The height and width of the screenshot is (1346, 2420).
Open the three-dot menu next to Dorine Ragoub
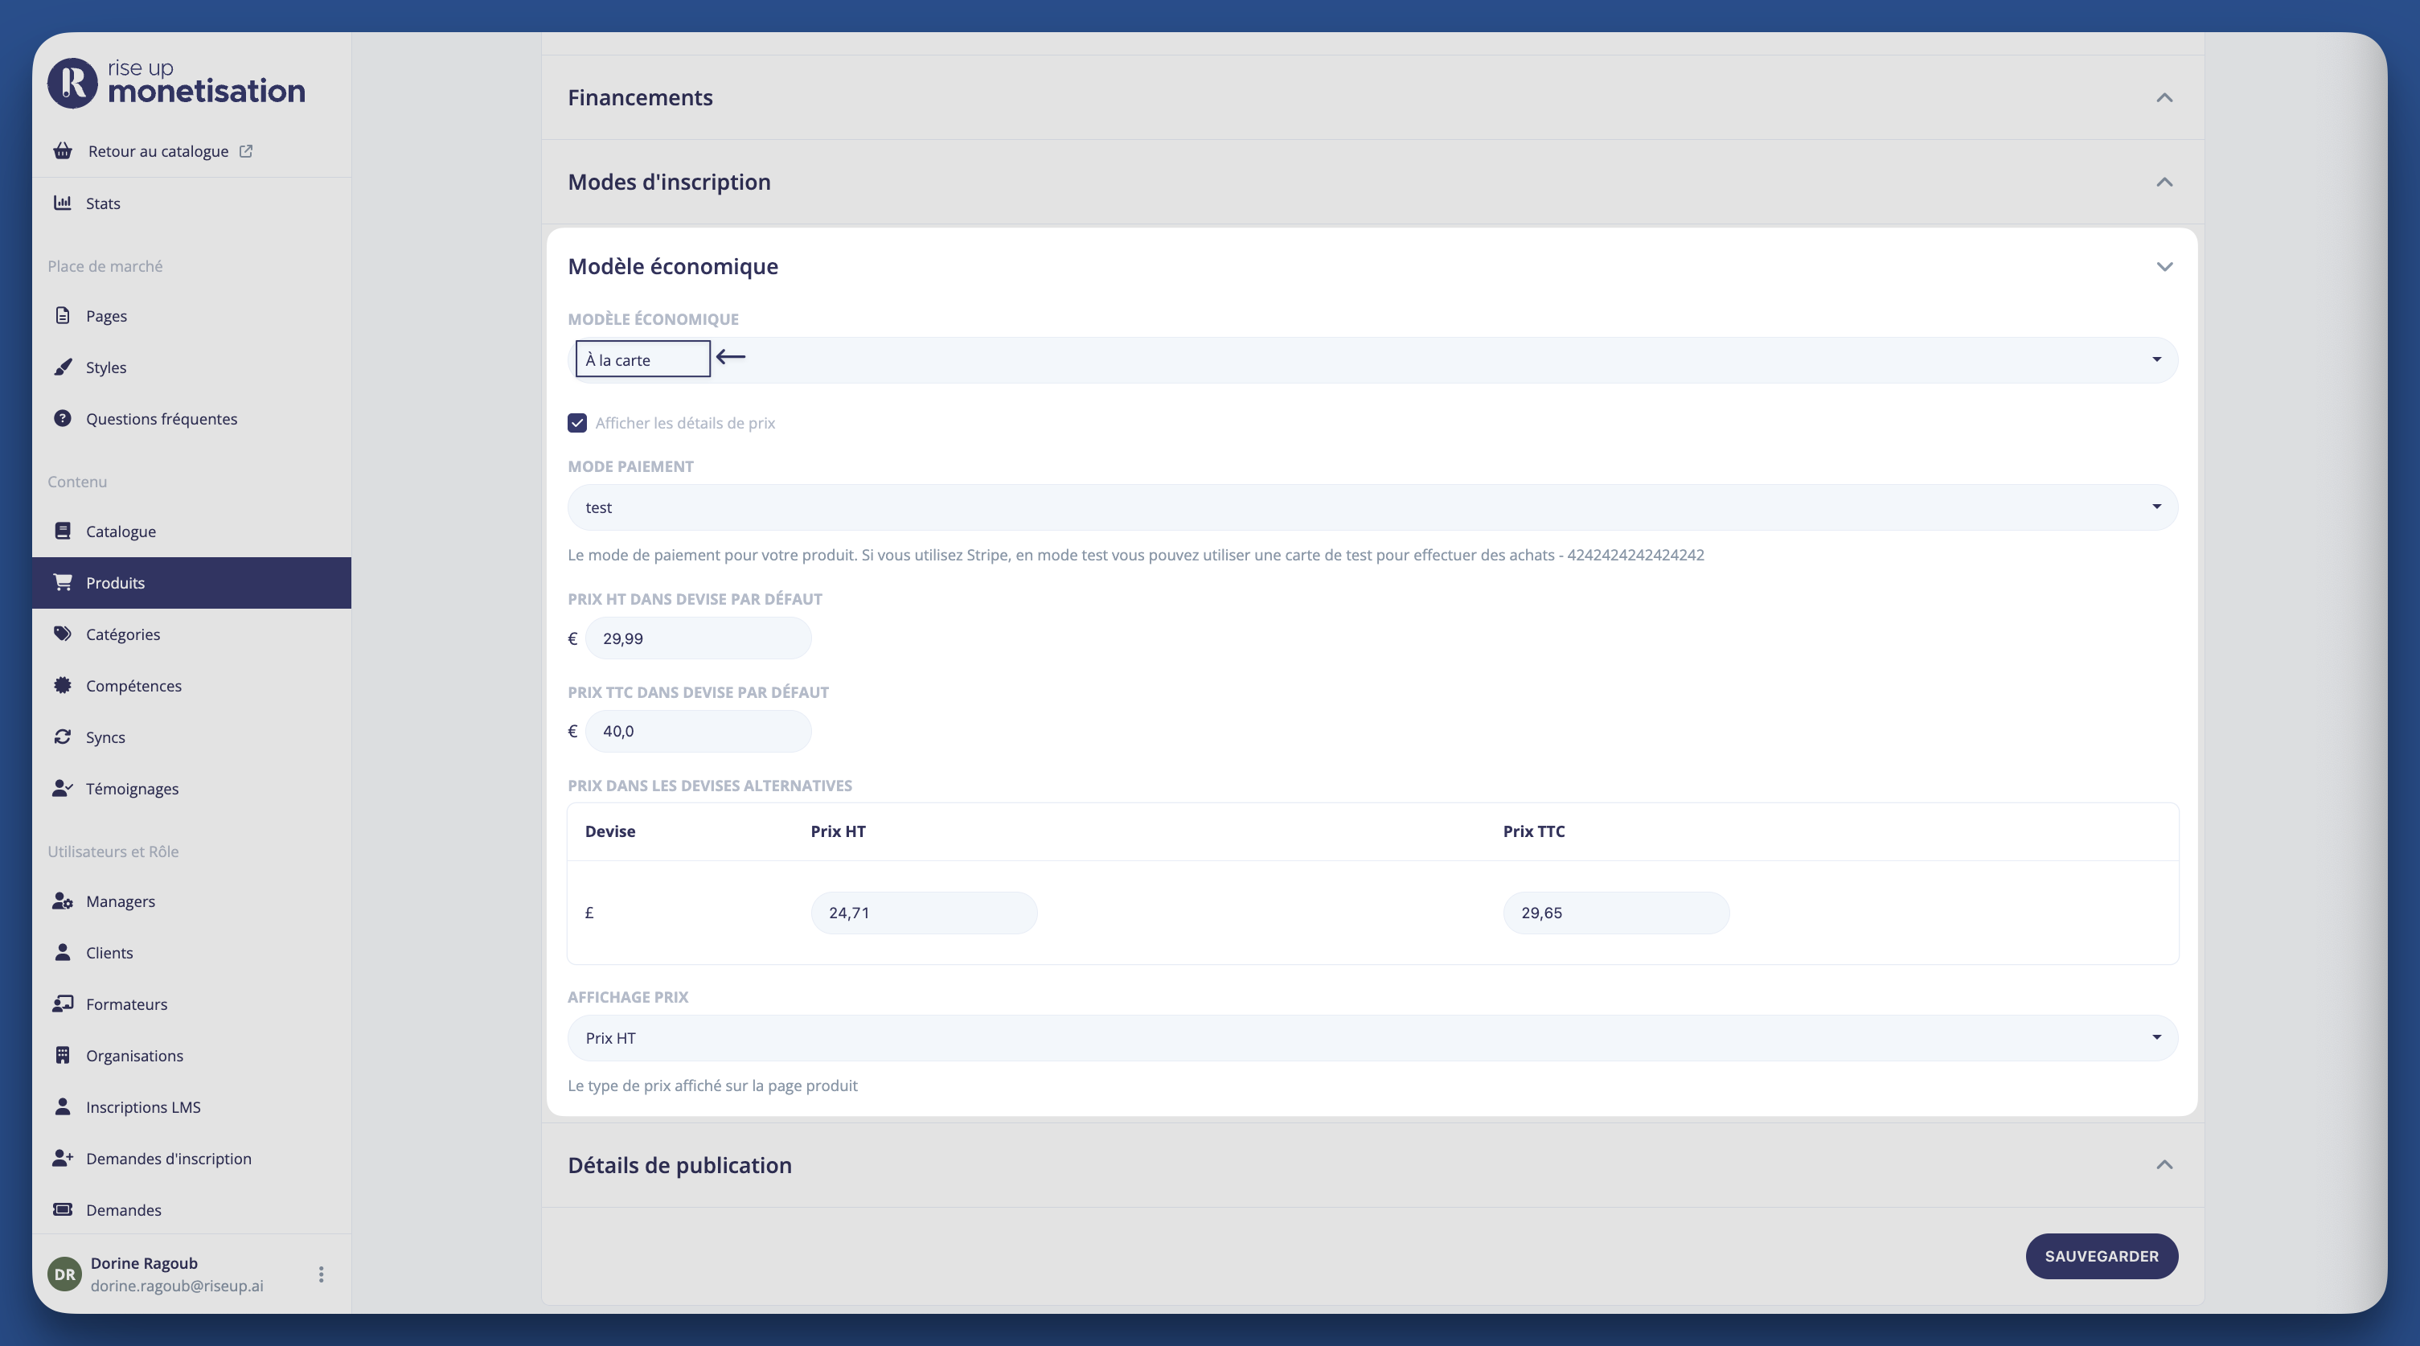320,1274
